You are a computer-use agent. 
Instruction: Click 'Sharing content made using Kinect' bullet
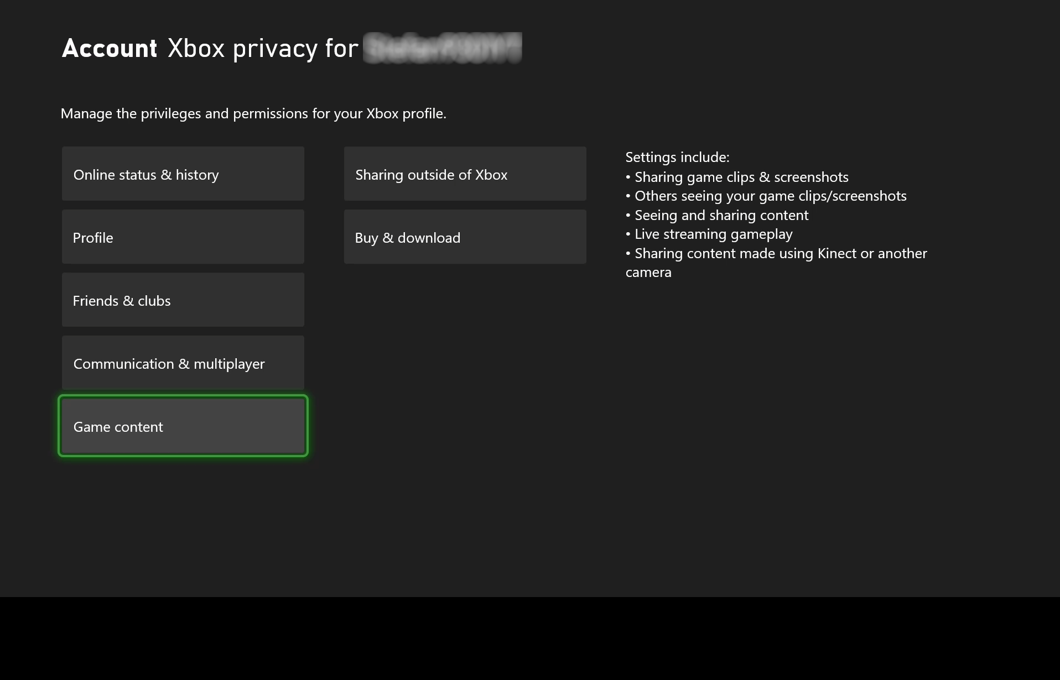(776, 263)
